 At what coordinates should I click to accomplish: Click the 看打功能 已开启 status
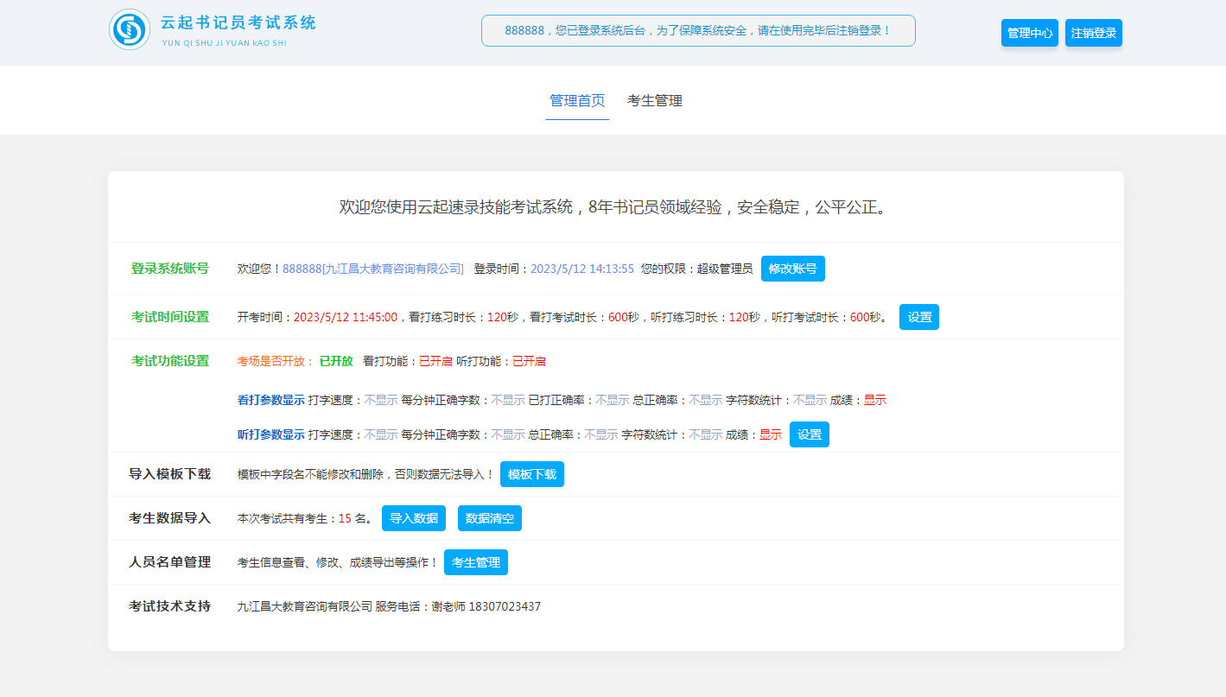coord(435,361)
